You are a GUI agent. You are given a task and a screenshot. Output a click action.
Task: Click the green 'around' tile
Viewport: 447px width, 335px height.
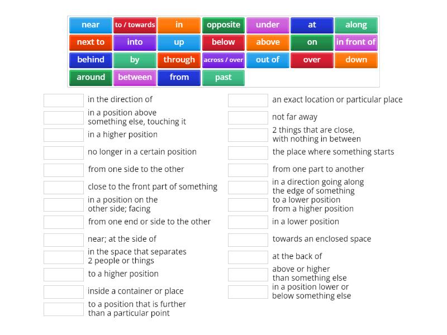91,78
